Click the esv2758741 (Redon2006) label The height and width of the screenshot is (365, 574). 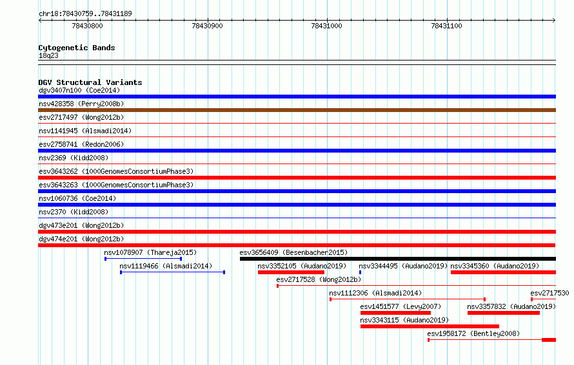click(x=81, y=144)
